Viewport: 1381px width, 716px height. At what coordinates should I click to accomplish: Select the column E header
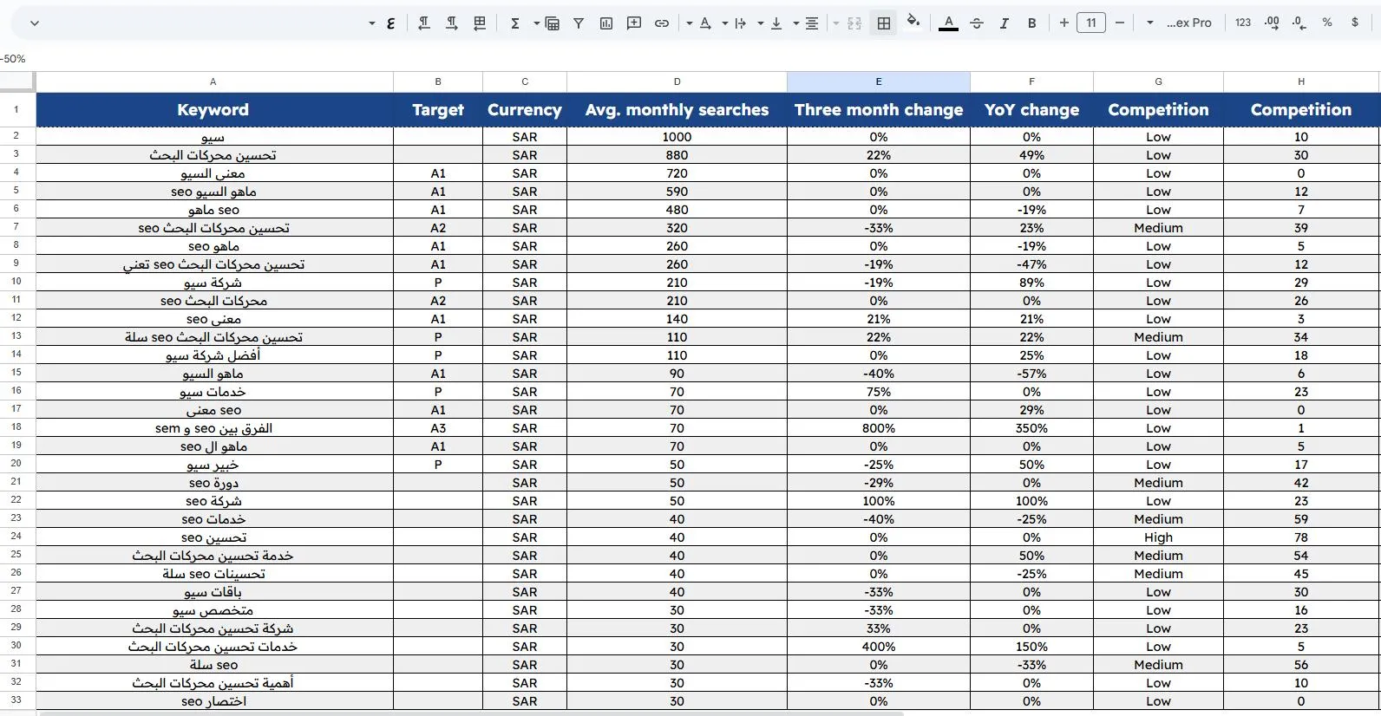tap(878, 81)
